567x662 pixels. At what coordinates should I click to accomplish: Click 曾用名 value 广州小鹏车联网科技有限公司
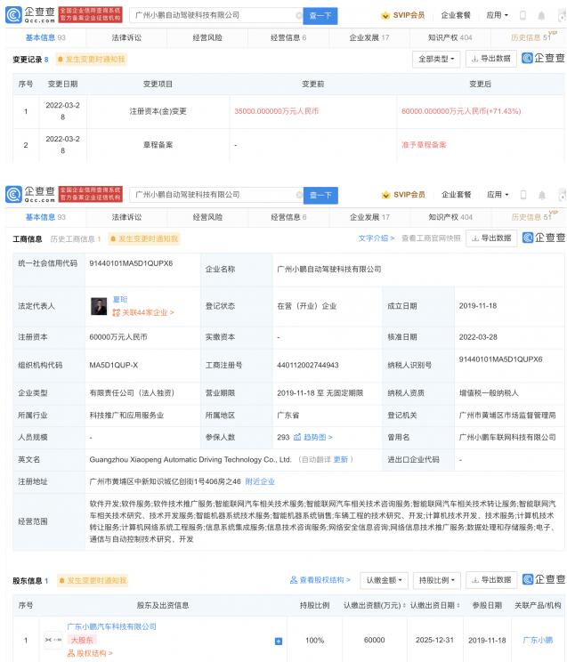[x=507, y=438]
